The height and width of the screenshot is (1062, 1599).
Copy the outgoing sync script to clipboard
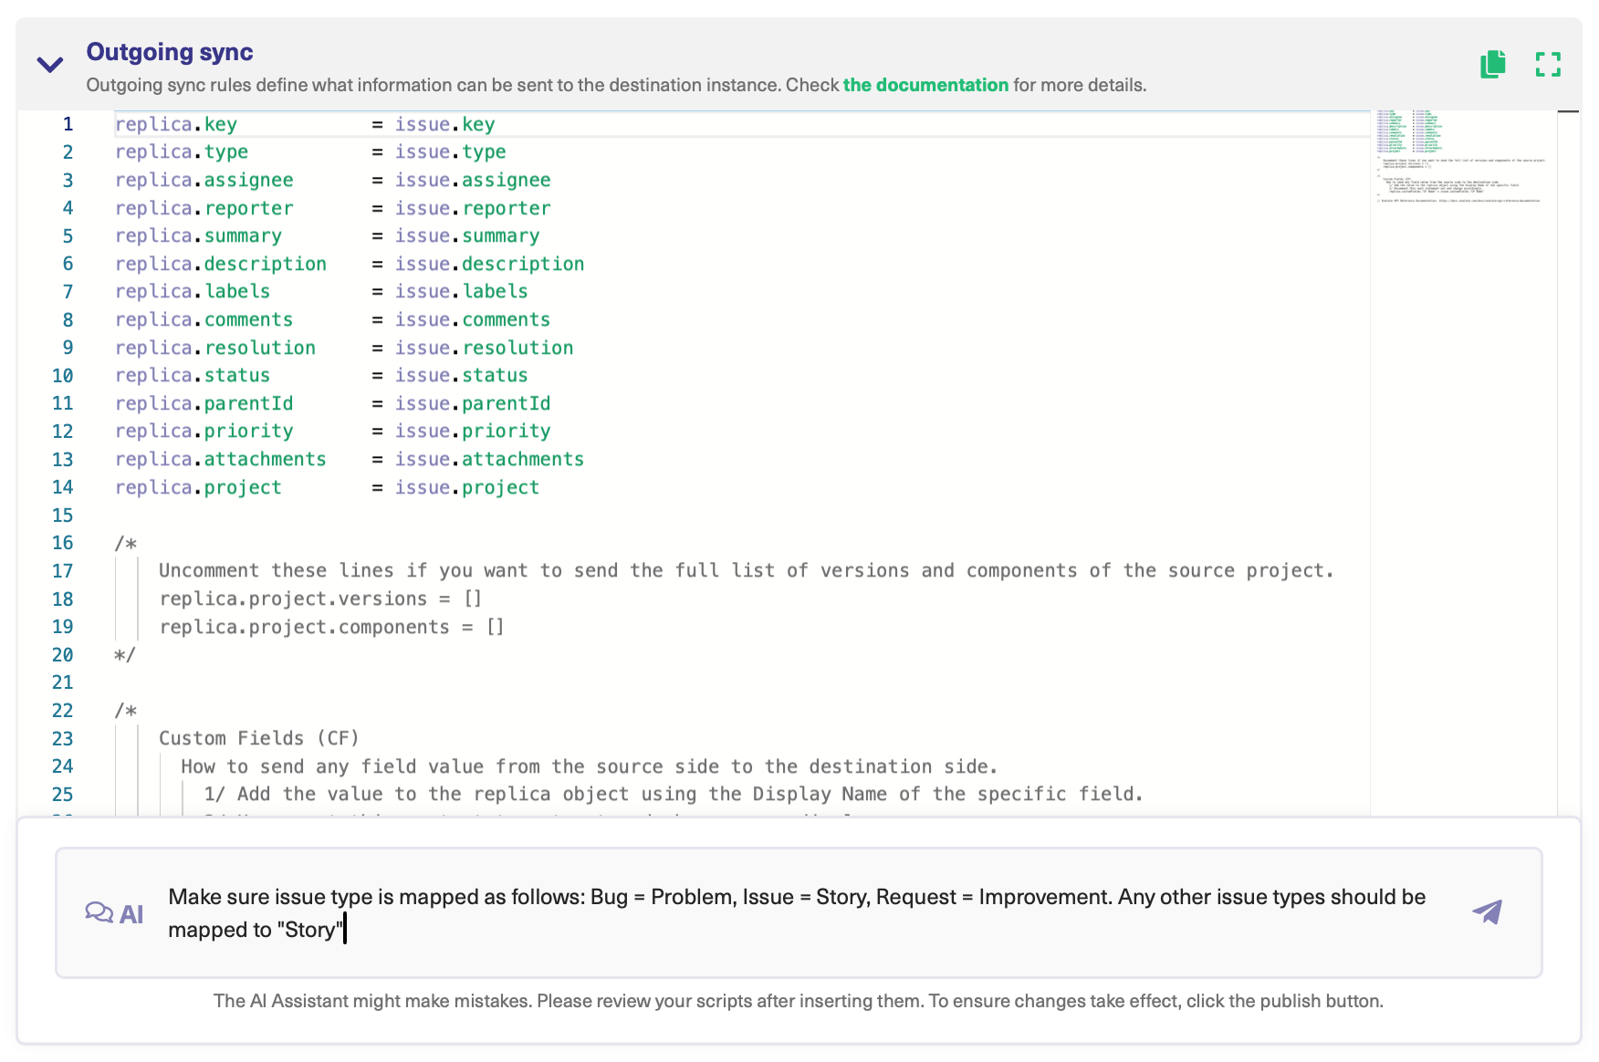(x=1491, y=65)
